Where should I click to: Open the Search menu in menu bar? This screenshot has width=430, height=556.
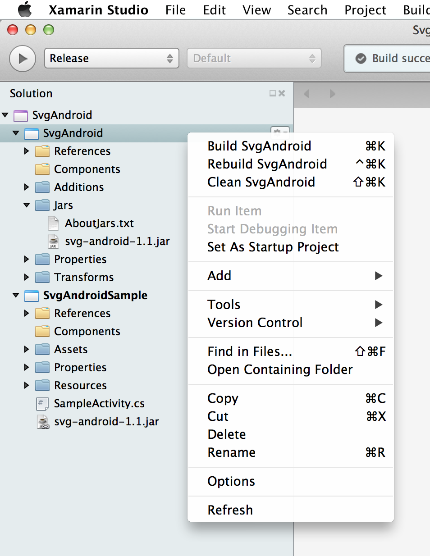pos(307,10)
